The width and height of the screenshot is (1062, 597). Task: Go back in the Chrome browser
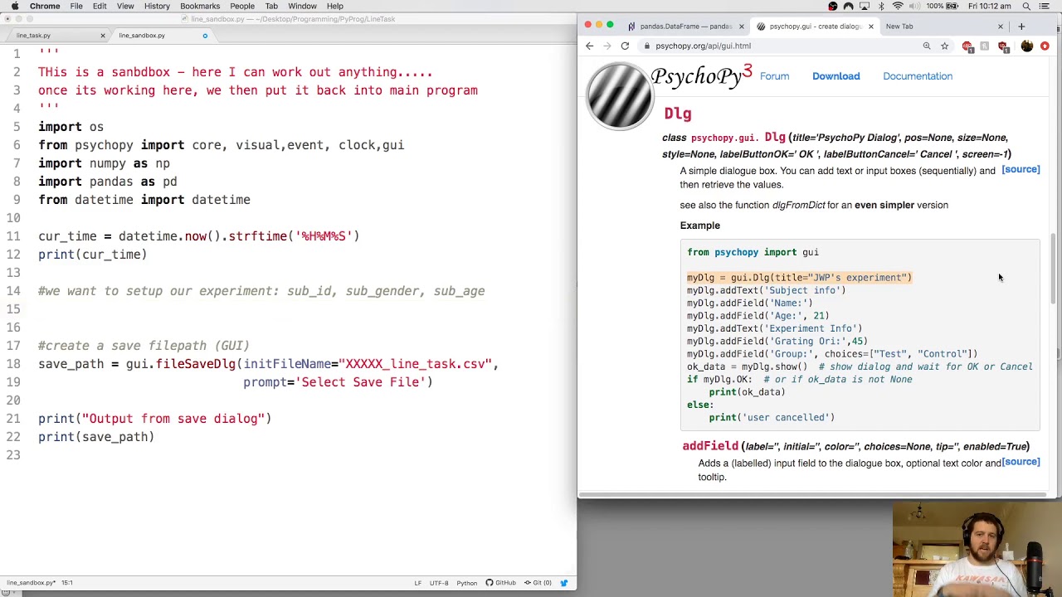point(590,46)
